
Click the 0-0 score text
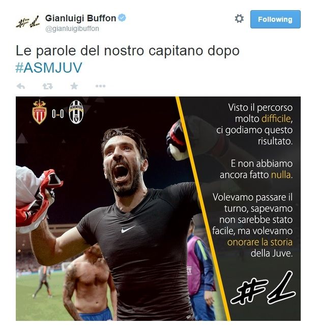(58, 114)
